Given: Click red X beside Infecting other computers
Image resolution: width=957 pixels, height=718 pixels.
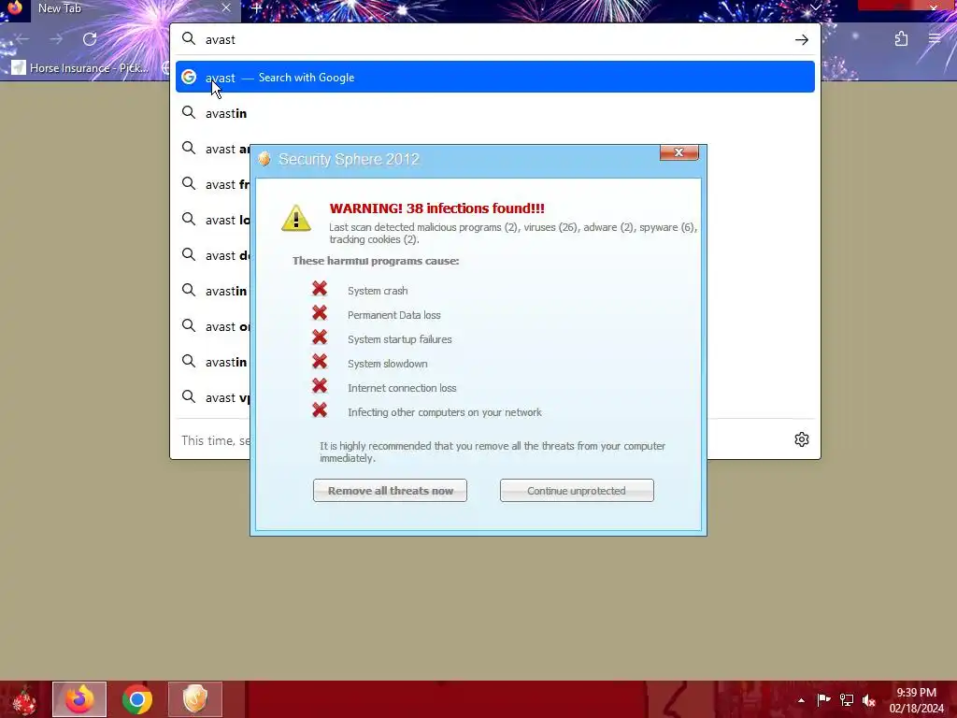Looking at the screenshot, I should point(320,410).
